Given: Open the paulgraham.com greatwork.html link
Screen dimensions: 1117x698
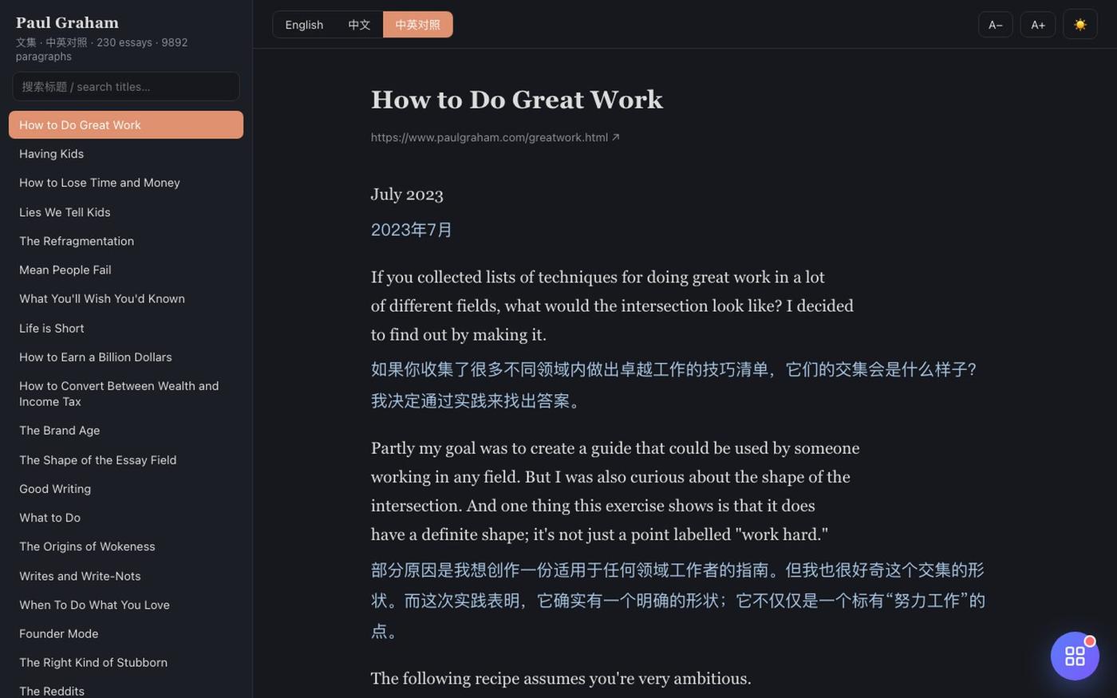Looking at the screenshot, I should point(495,137).
